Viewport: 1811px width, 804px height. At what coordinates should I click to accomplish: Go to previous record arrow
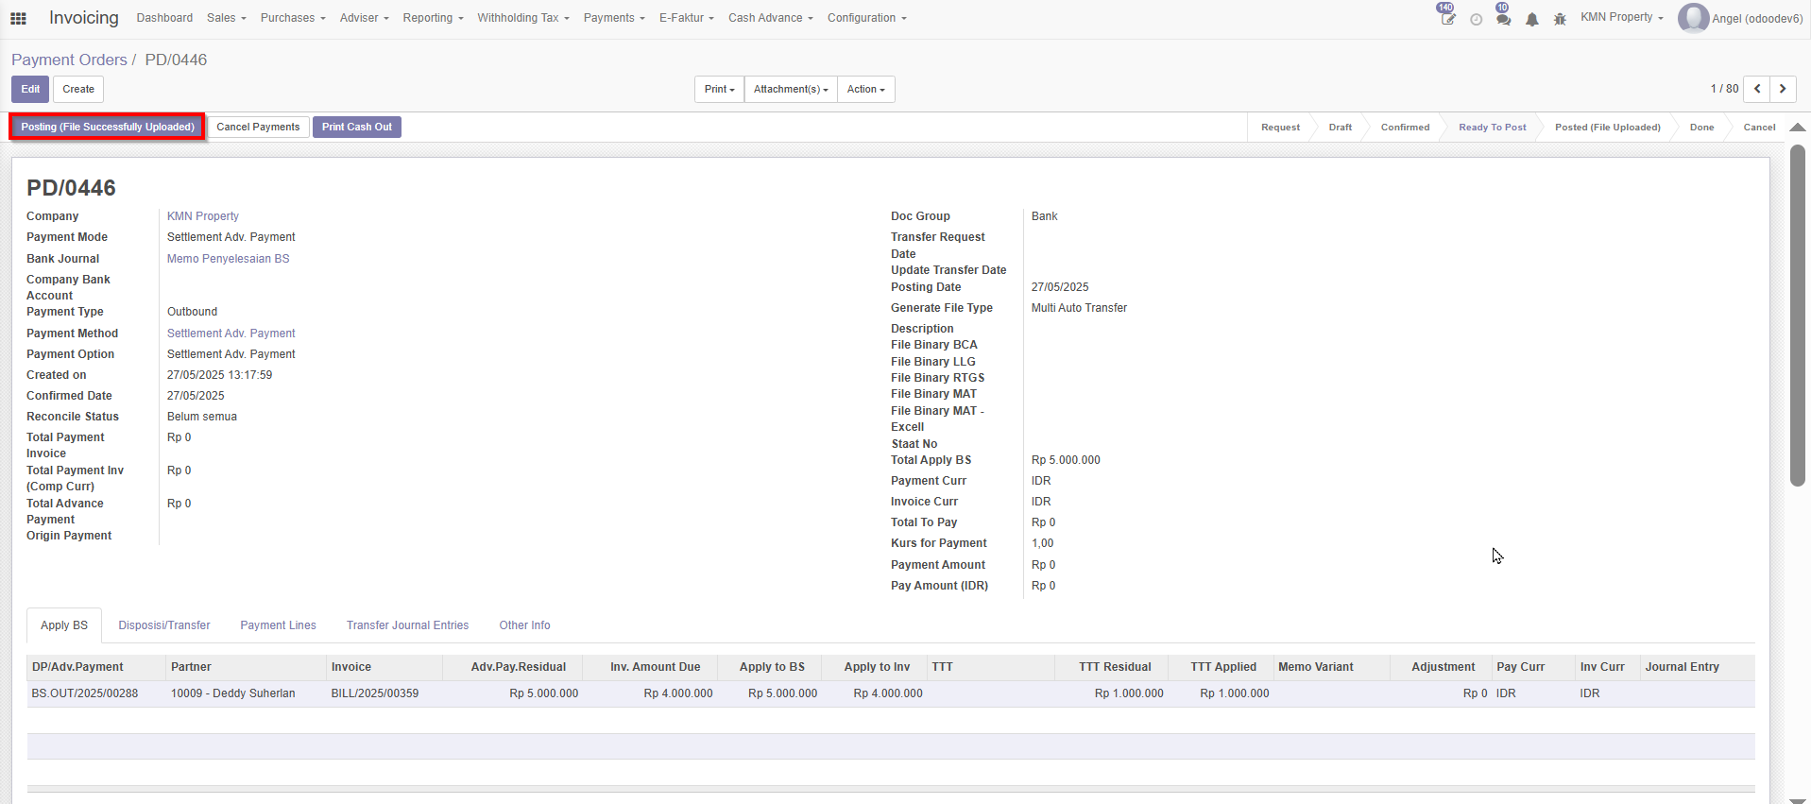coord(1756,89)
